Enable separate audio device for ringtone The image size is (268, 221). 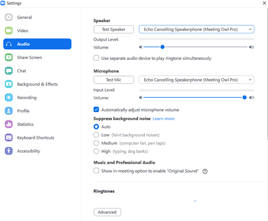[96, 58]
